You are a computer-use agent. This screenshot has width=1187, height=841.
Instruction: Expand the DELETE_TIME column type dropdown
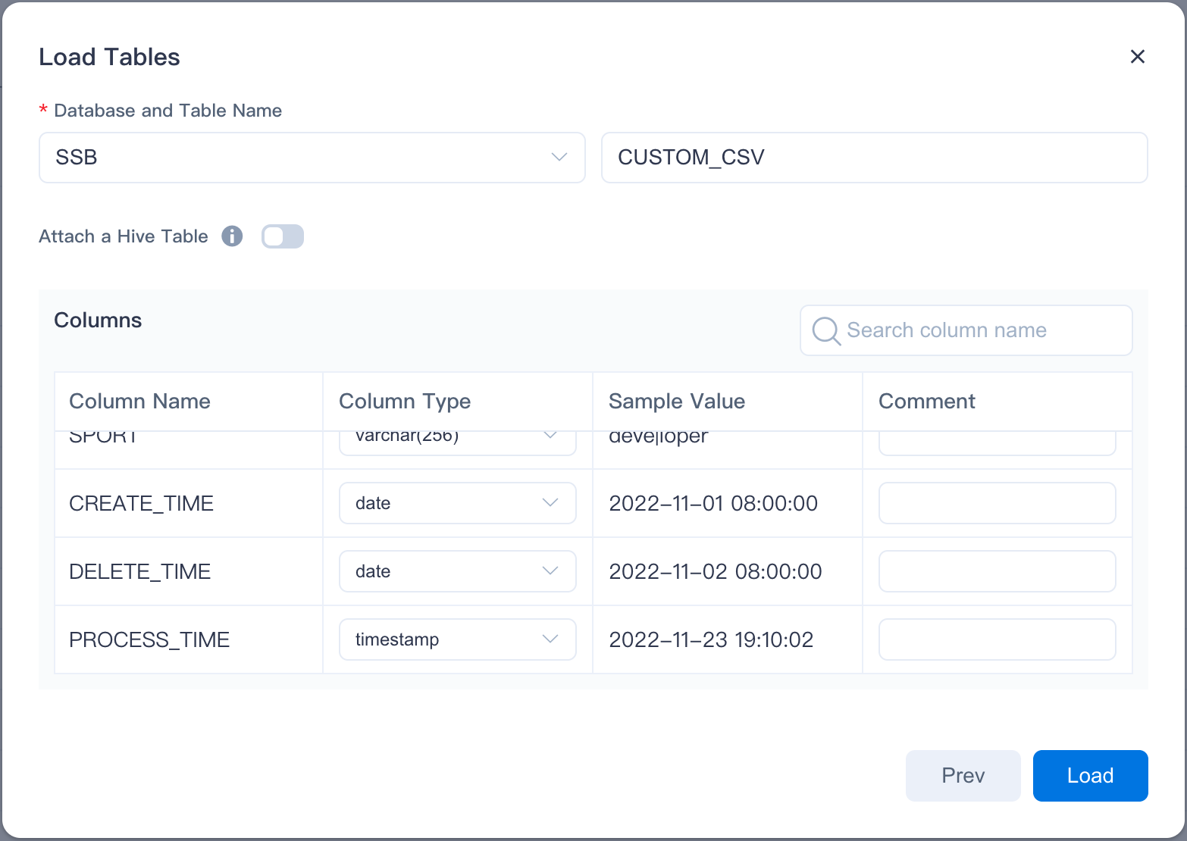(457, 571)
